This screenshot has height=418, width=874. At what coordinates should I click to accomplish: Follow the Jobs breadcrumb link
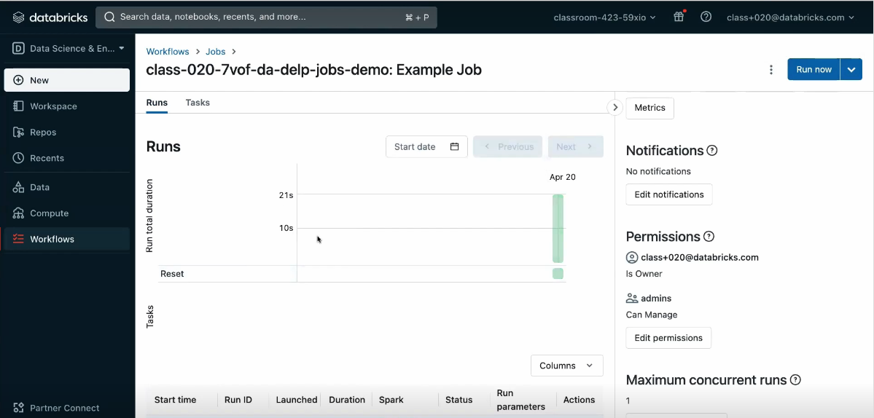tap(215, 51)
